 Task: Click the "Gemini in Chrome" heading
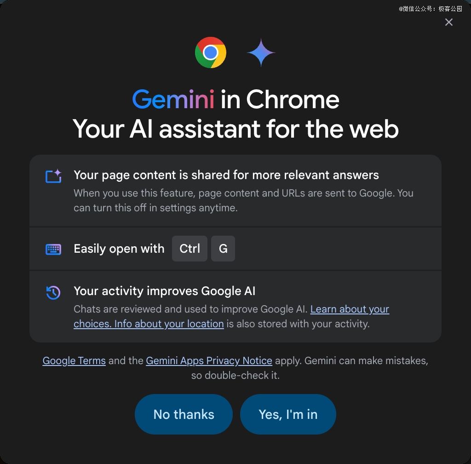[x=235, y=99]
